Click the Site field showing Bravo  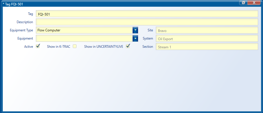(x=207, y=30)
